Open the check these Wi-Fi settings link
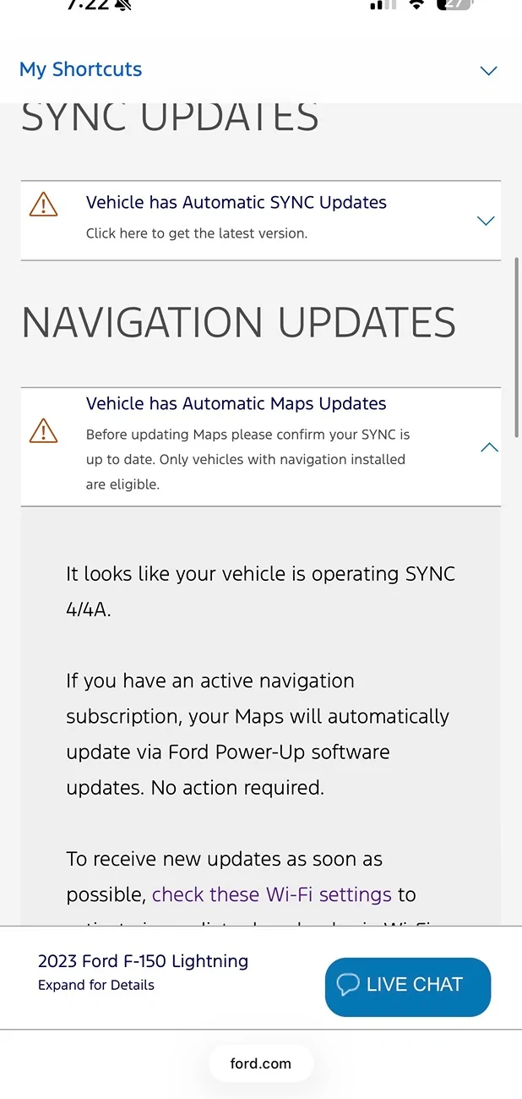522x1099 pixels. point(272,894)
